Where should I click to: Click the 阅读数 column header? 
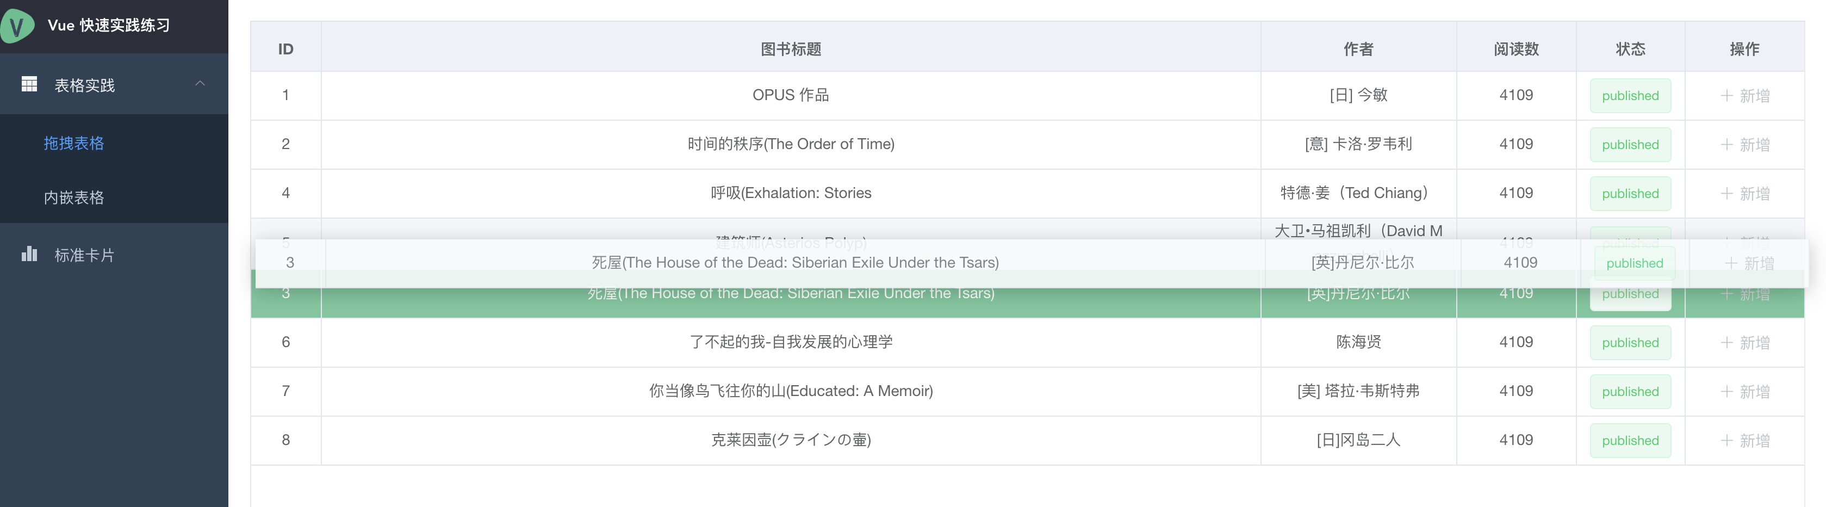(1516, 49)
